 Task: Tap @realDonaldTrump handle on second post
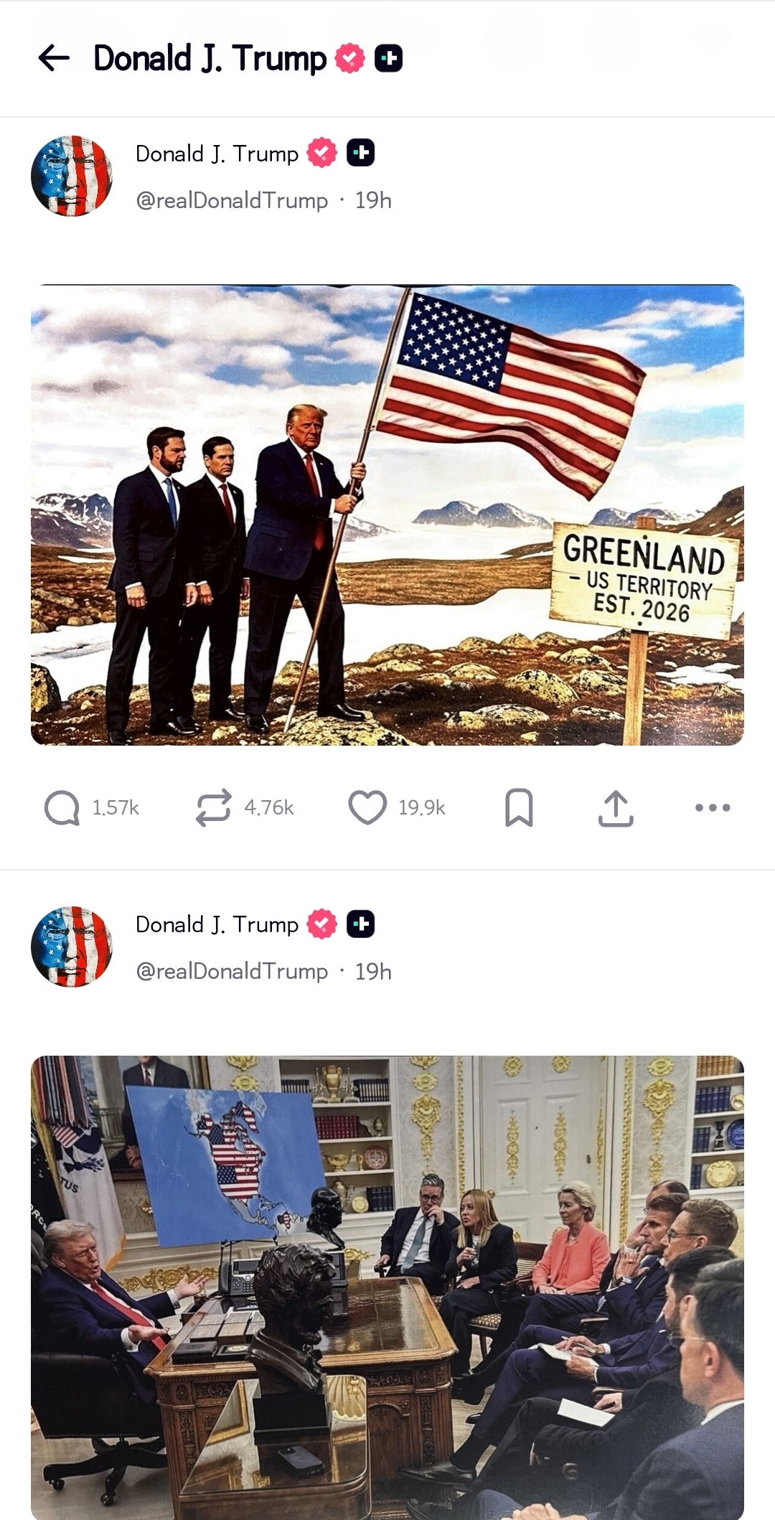pyautogui.click(x=232, y=971)
